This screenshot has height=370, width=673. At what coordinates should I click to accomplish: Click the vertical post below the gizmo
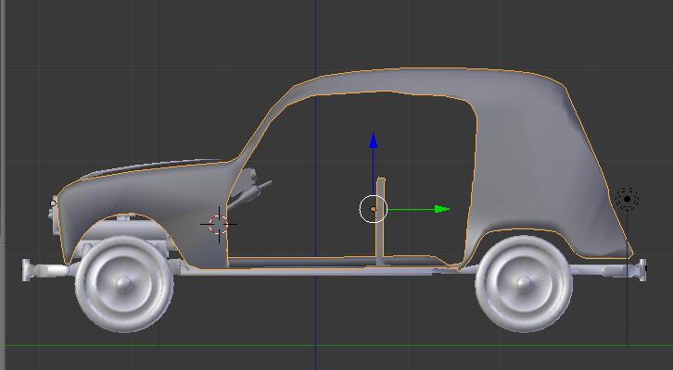(380, 240)
